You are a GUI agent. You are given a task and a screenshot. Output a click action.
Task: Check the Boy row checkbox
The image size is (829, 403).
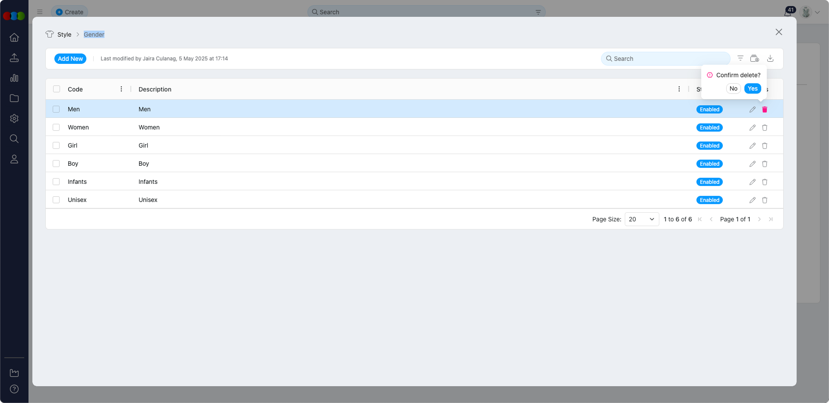pyautogui.click(x=56, y=164)
